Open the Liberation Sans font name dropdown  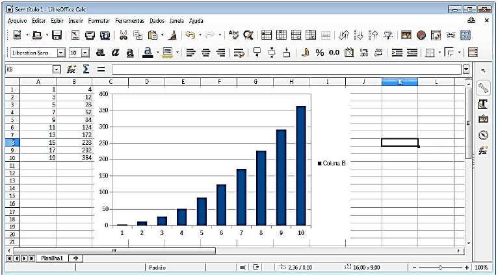coord(61,53)
